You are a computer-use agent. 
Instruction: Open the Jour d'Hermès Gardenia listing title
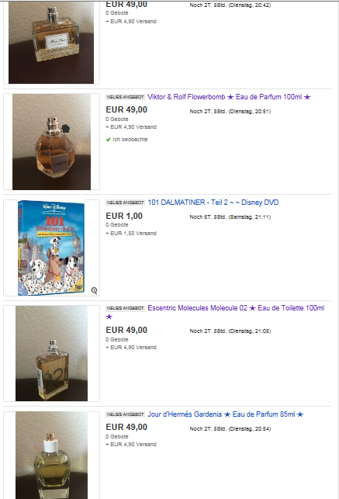click(x=226, y=414)
